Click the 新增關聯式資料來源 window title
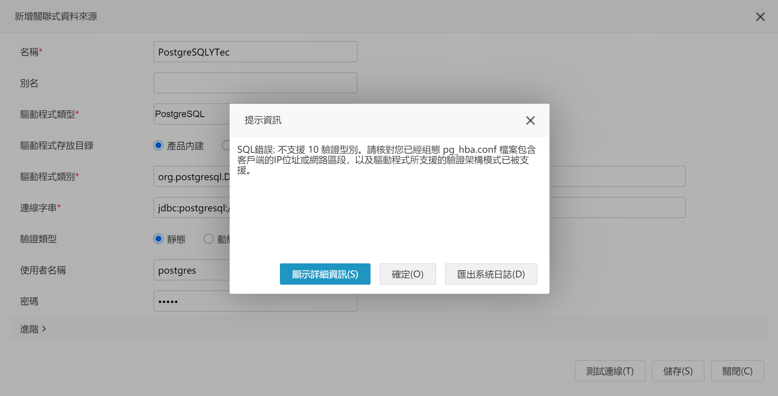 56,16
